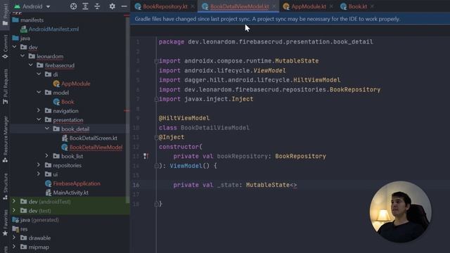This screenshot has height=253, width=450.
Task: Open the Favorites tool window
Action: pos(5,223)
